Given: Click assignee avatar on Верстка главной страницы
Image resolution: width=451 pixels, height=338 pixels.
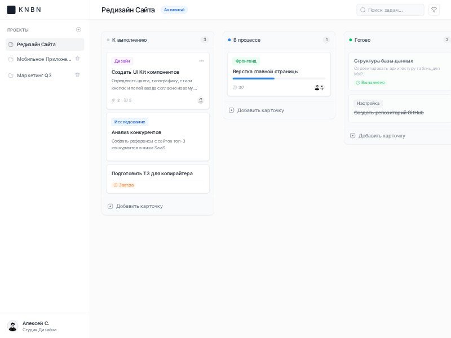Looking at the screenshot, I should (x=317, y=87).
